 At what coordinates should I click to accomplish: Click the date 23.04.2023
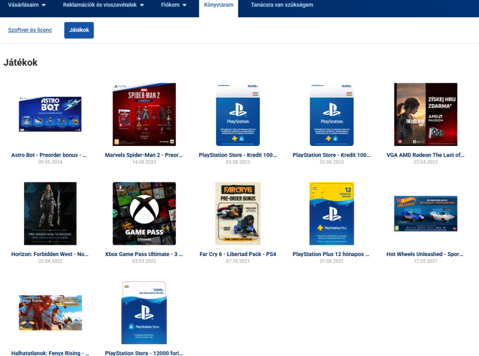pyautogui.click(x=425, y=162)
